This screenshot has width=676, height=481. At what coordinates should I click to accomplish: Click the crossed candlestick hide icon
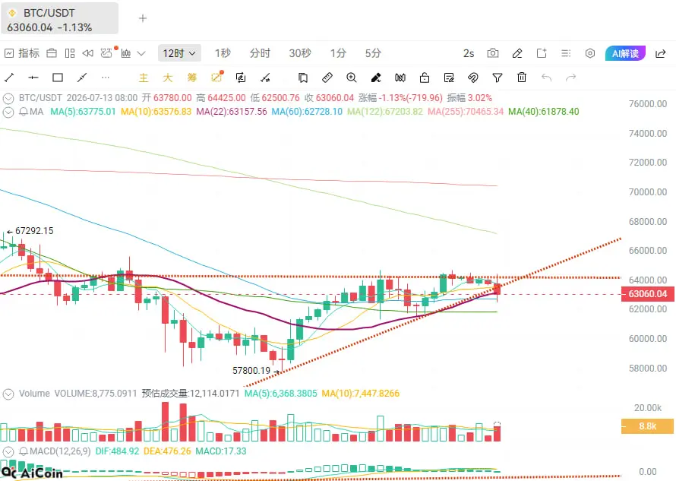(x=400, y=78)
